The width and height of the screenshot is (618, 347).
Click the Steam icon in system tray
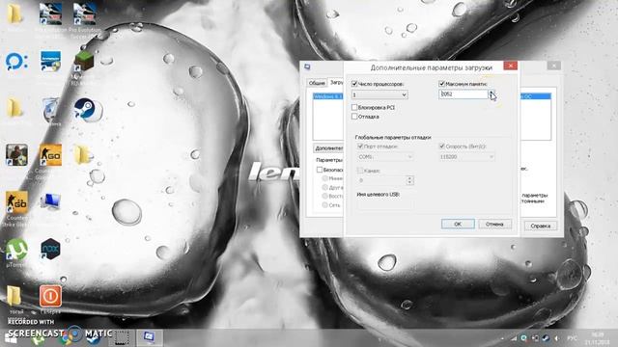click(547, 338)
